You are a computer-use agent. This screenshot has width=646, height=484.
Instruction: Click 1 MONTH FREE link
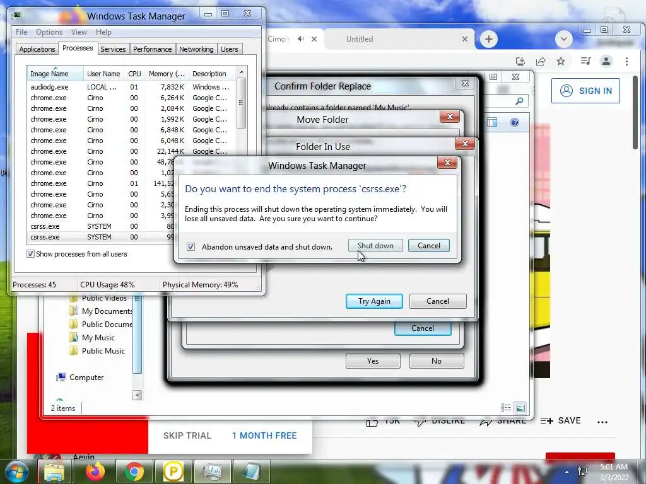(264, 435)
